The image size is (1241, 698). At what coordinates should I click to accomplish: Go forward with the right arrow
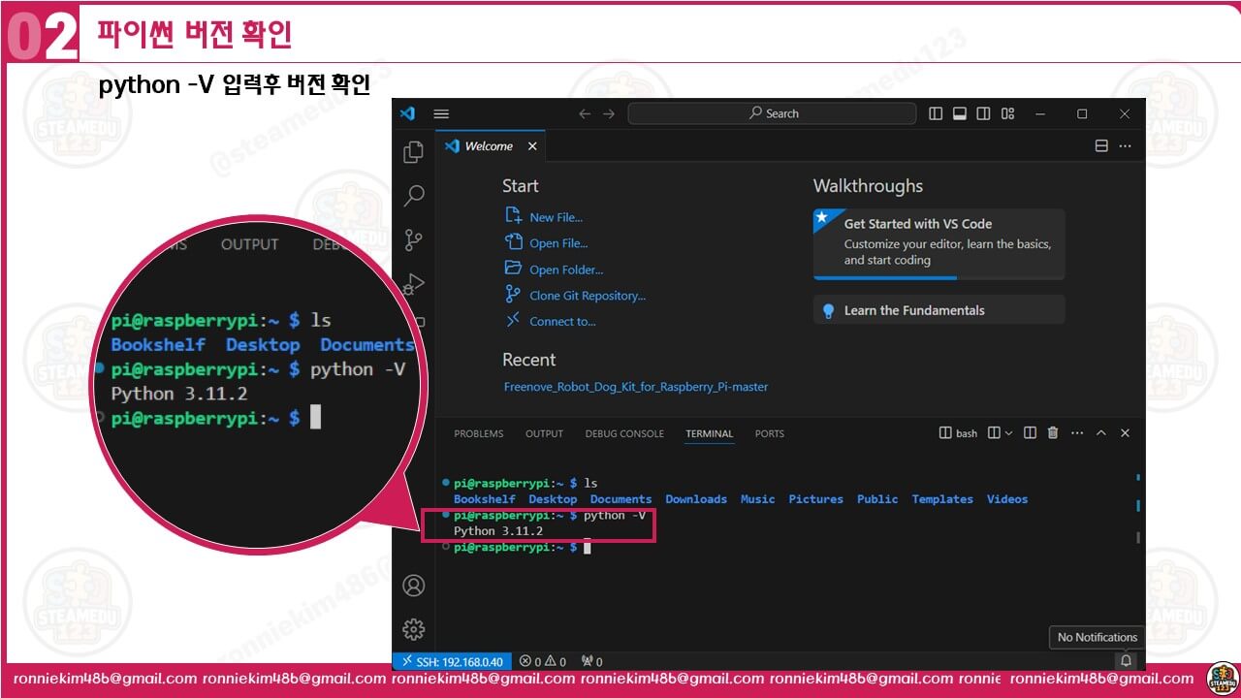(609, 113)
